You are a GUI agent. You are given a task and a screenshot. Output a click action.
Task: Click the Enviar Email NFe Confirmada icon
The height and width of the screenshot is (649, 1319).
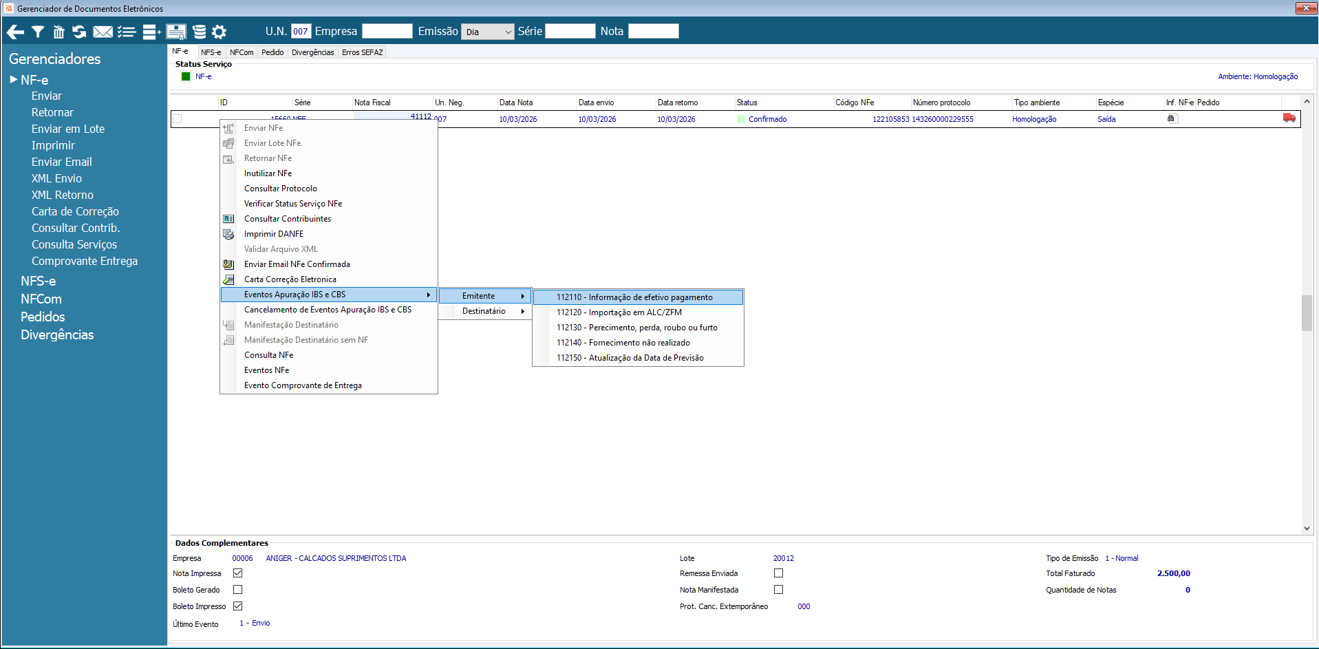pos(228,264)
